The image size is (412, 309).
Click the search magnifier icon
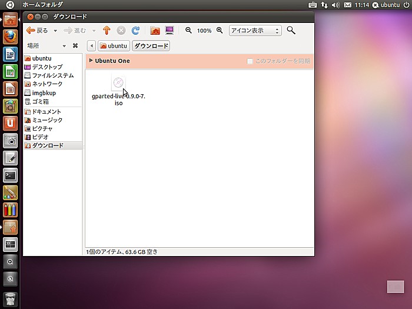pos(291,30)
